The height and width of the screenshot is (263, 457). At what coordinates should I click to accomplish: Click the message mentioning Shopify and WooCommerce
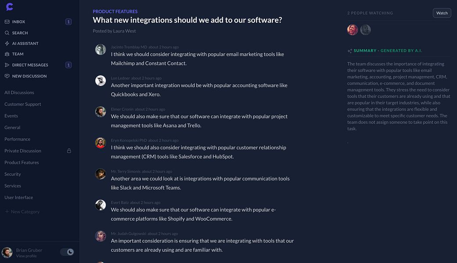(x=193, y=214)
